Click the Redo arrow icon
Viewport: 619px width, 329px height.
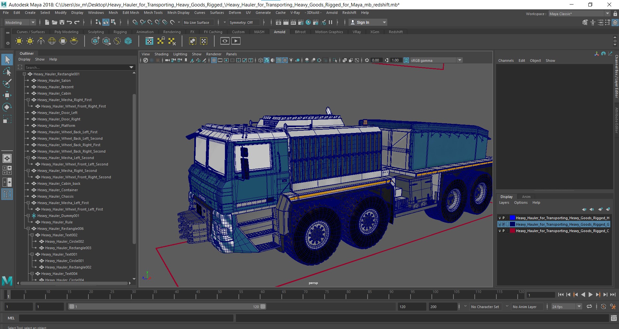(x=77, y=22)
